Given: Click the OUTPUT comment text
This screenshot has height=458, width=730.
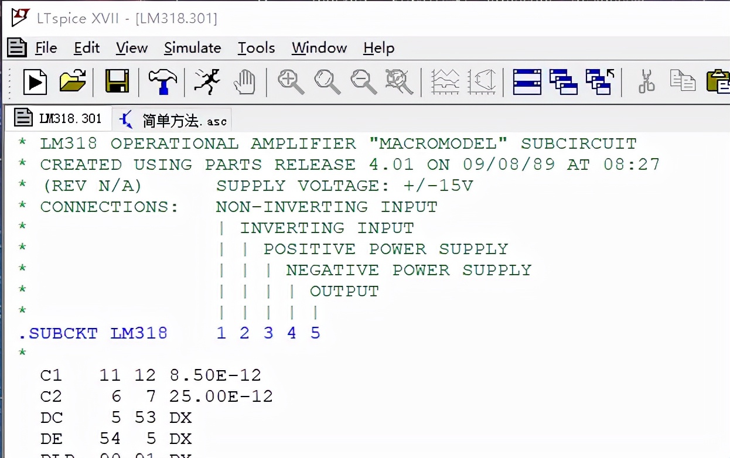Looking at the screenshot, I should click(344, 291).
